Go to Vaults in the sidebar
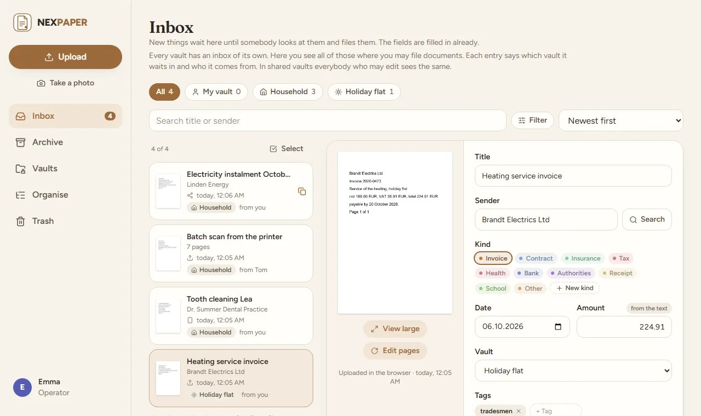Screen dimensions: 701x416 pyautogui.click(x=65, y=169)
